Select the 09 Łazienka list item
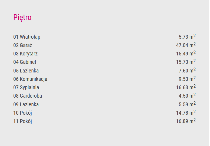Viewport: 210px width, 146px height. point(26,104)
